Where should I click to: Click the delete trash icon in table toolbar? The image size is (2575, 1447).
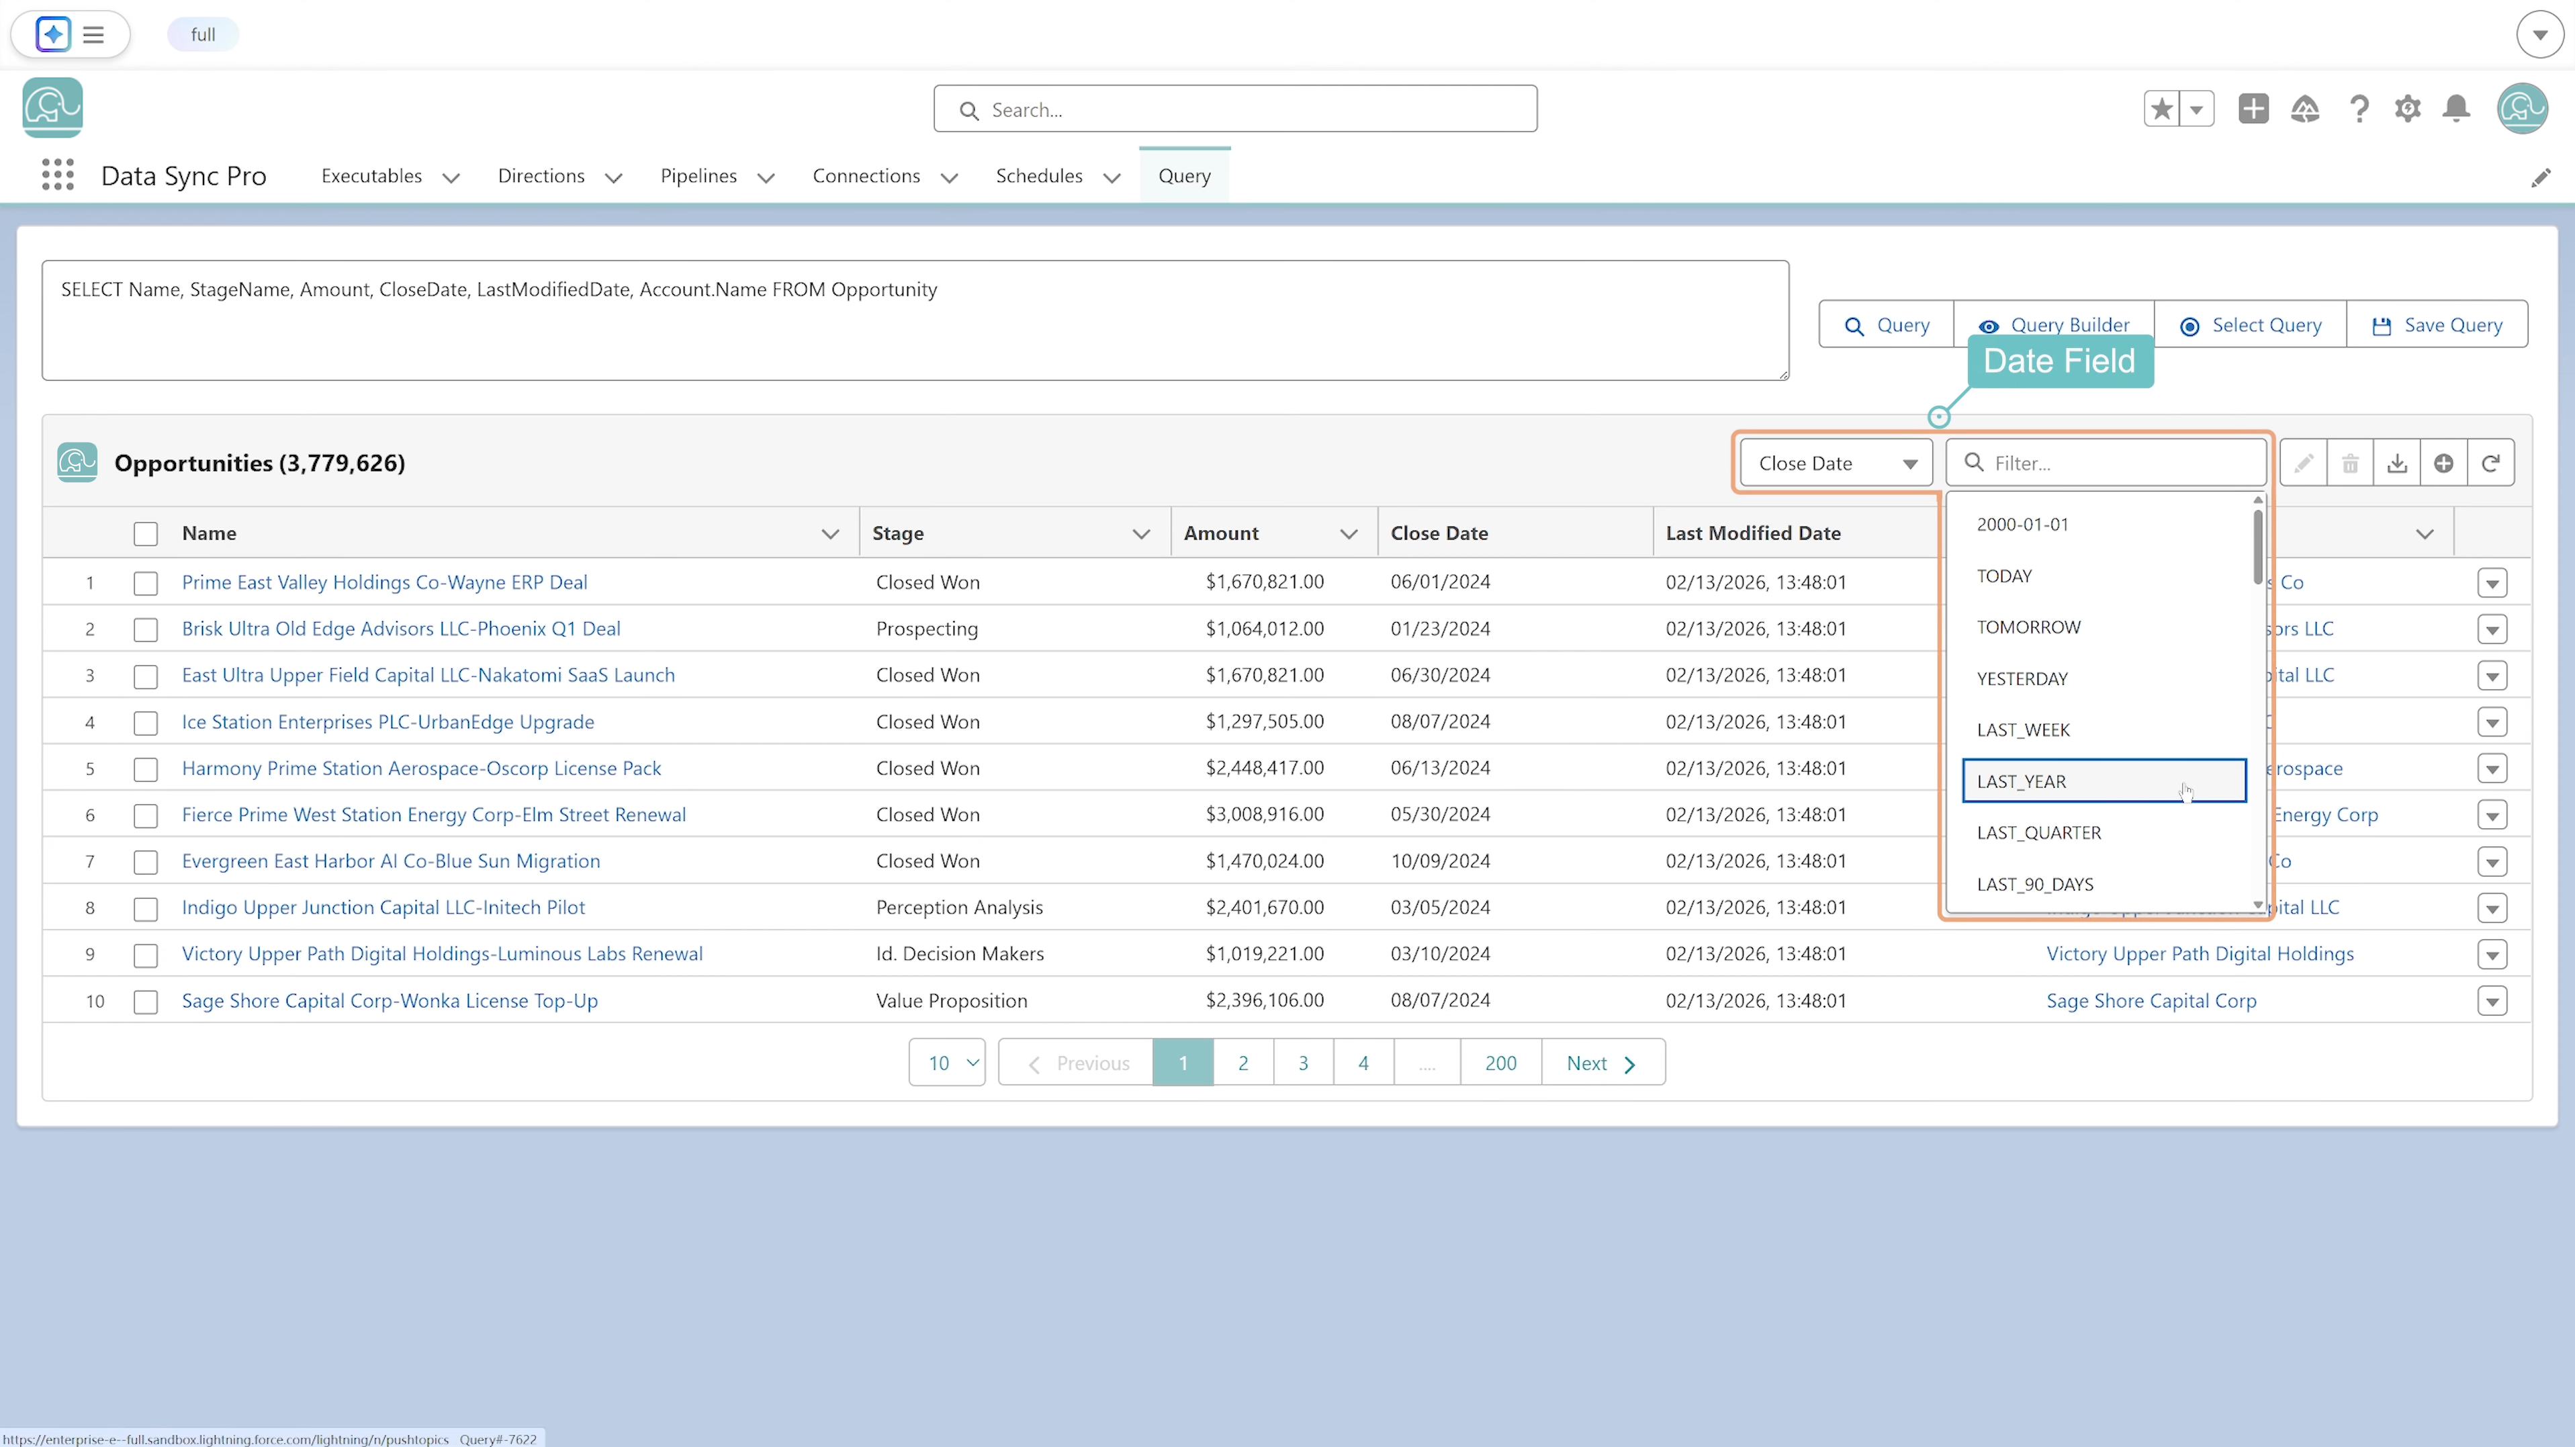[x=2350, y=463]
